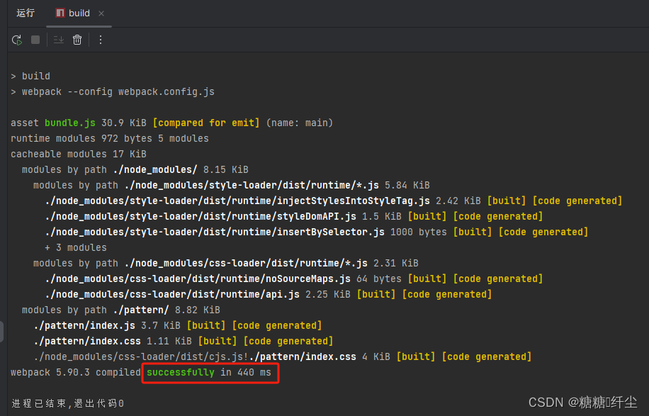
Task: Click the noSourceMaps.js module path
Action: 197,279
